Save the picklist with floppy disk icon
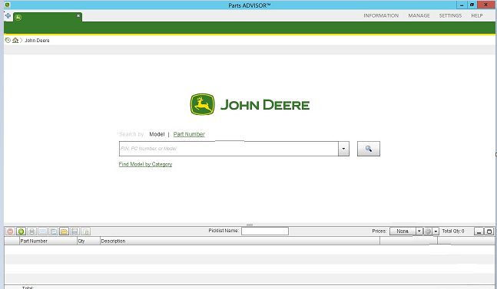 click(75, 232)
